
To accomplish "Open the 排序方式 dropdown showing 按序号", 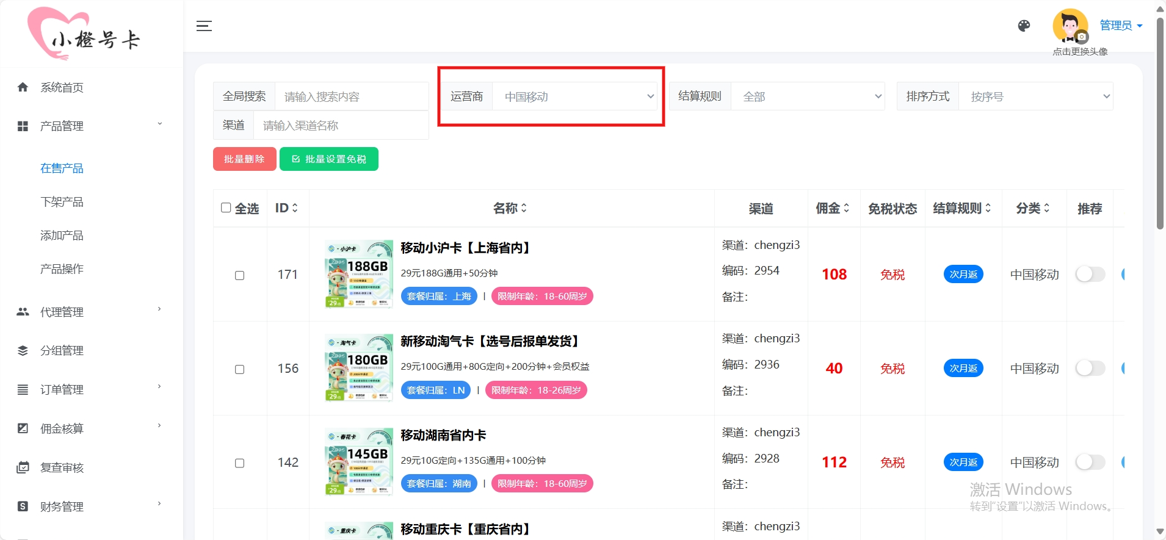I will 1036,96.
